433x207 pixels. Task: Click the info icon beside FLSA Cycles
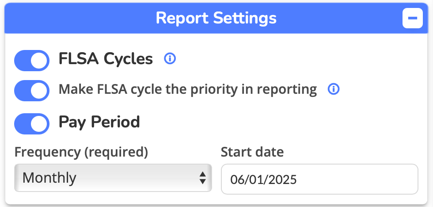(x=170, y=59)
